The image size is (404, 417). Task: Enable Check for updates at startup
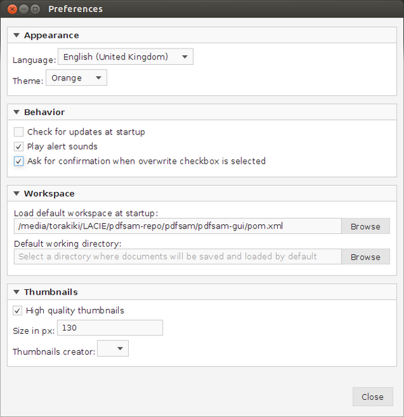tap(19, 132)
